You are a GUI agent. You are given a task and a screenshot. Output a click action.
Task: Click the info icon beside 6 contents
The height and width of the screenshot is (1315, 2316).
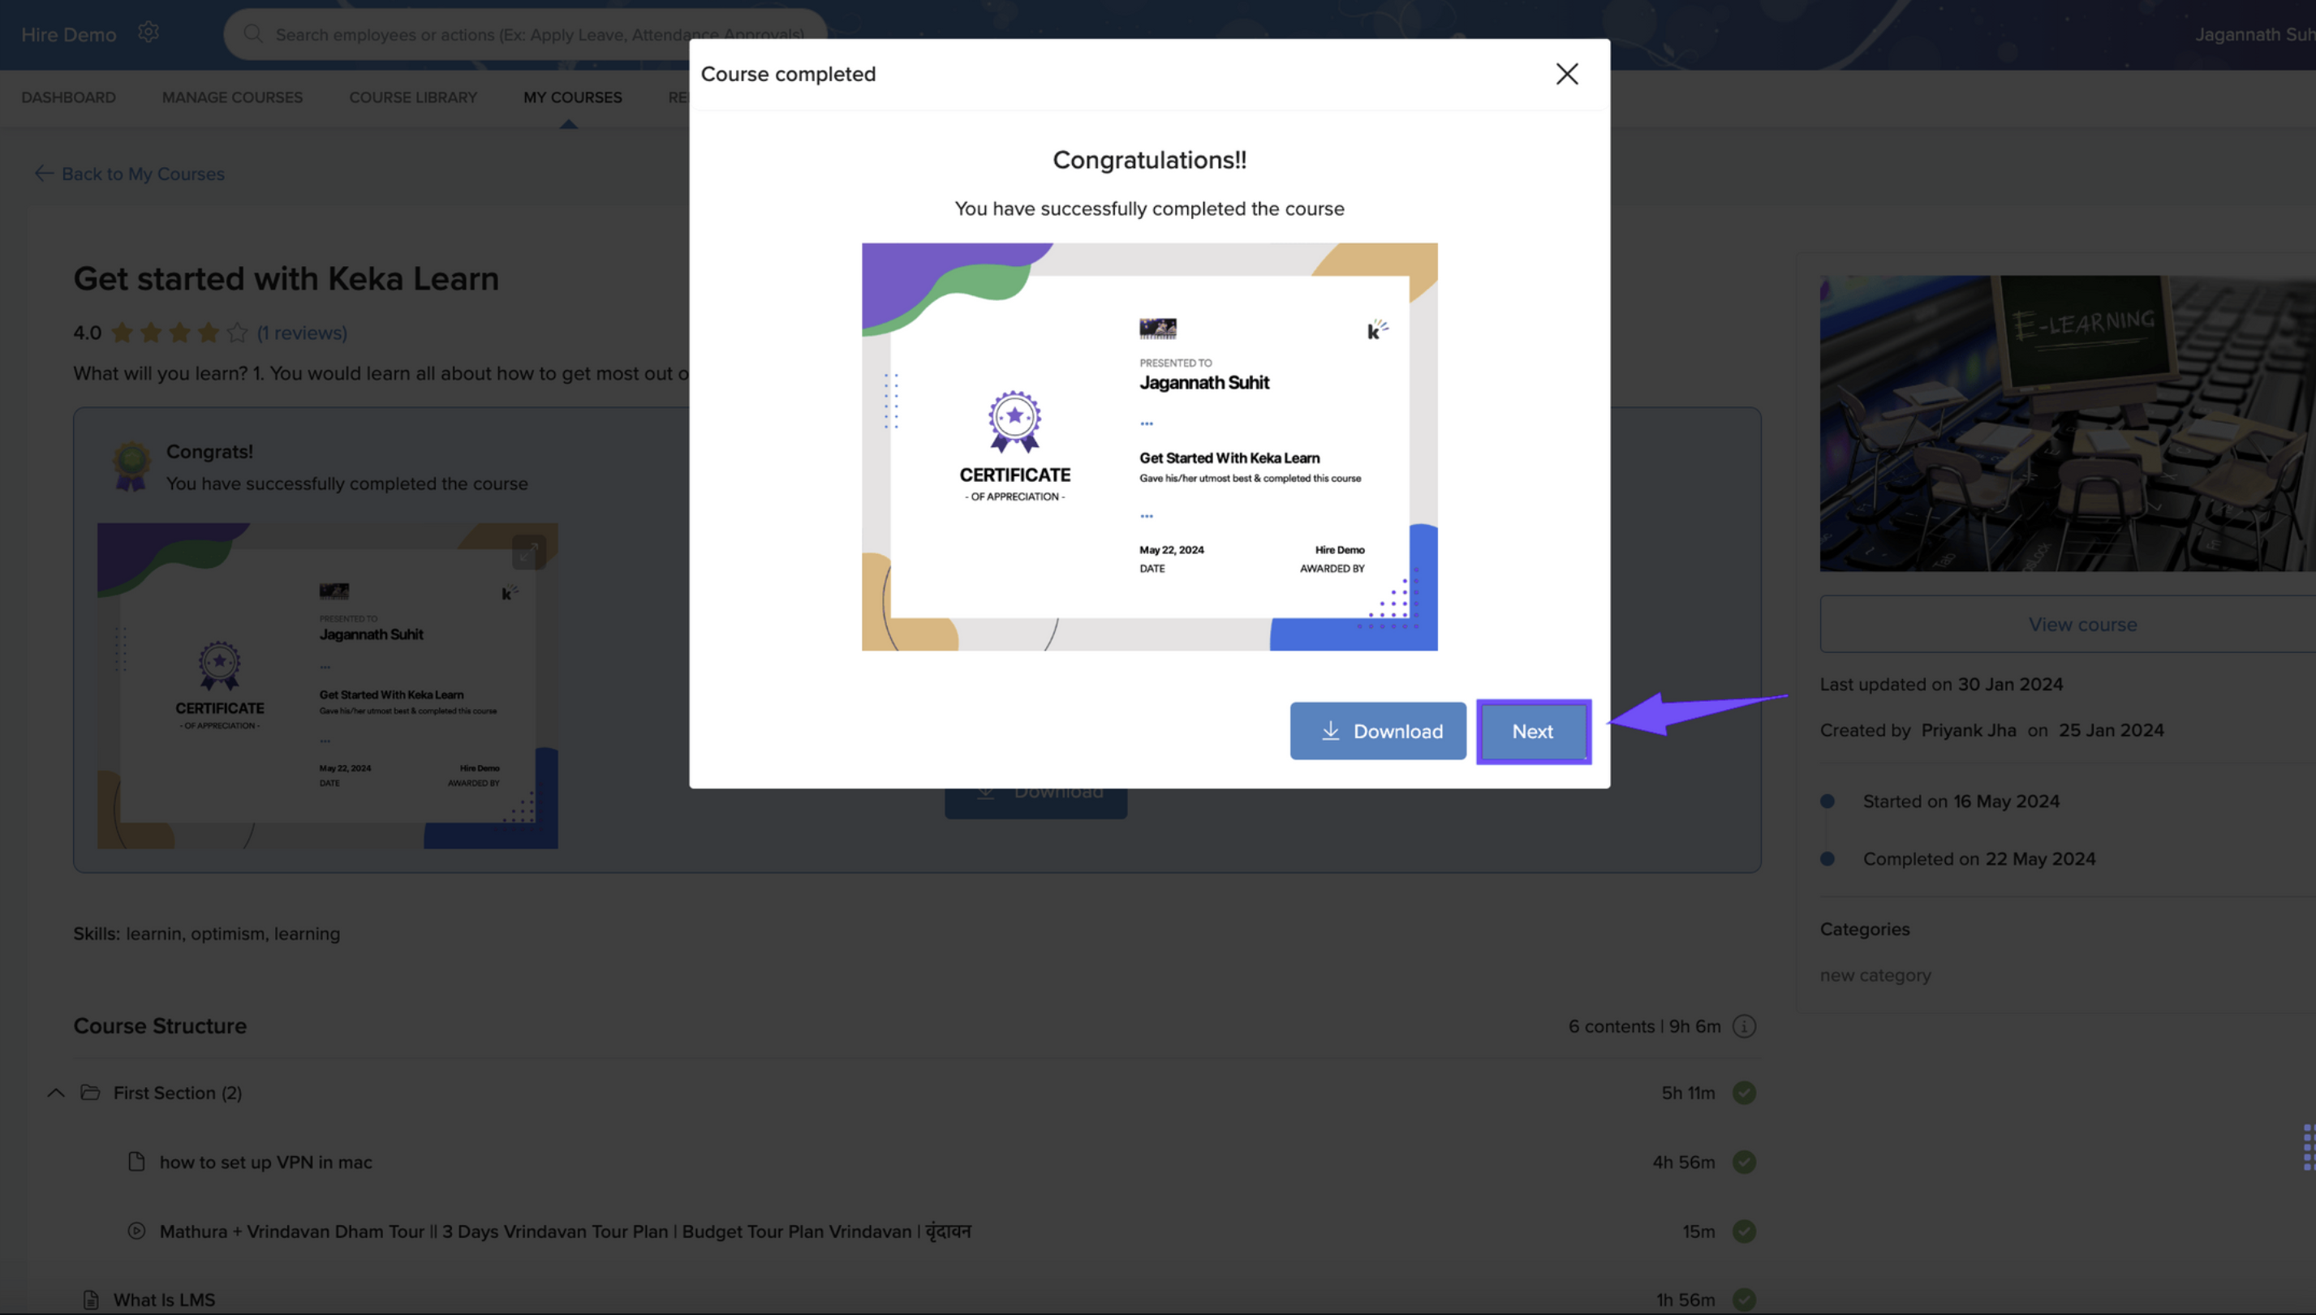tap(1744, 1026)
